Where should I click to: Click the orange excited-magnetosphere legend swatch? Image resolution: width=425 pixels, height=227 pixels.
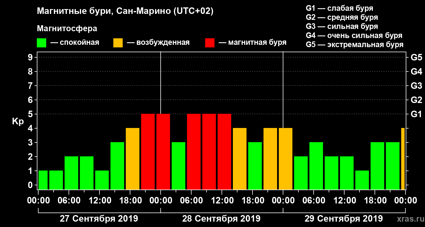coord(118,43)
